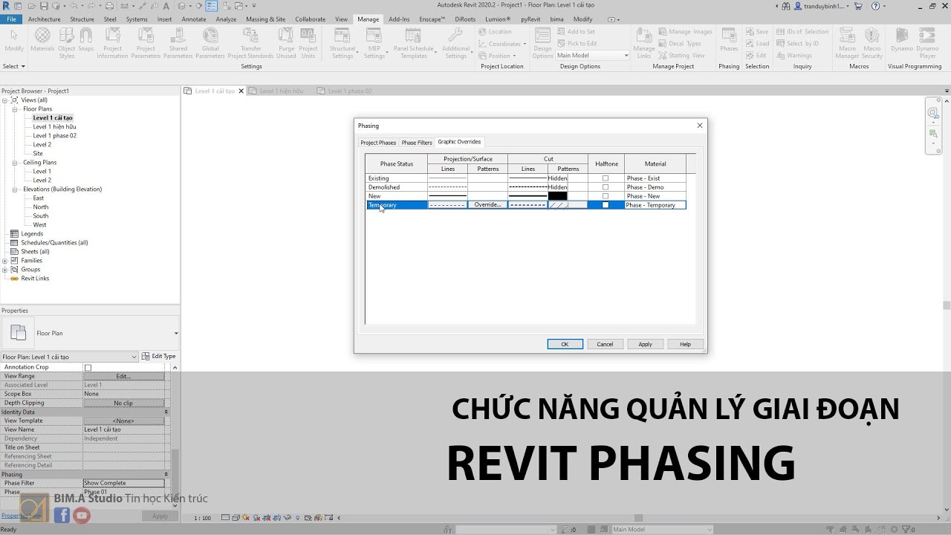The height and width of the screenshot is (535, 951).
Task: Open Global Parameters in the ribbon
Action: click(210, 43)
